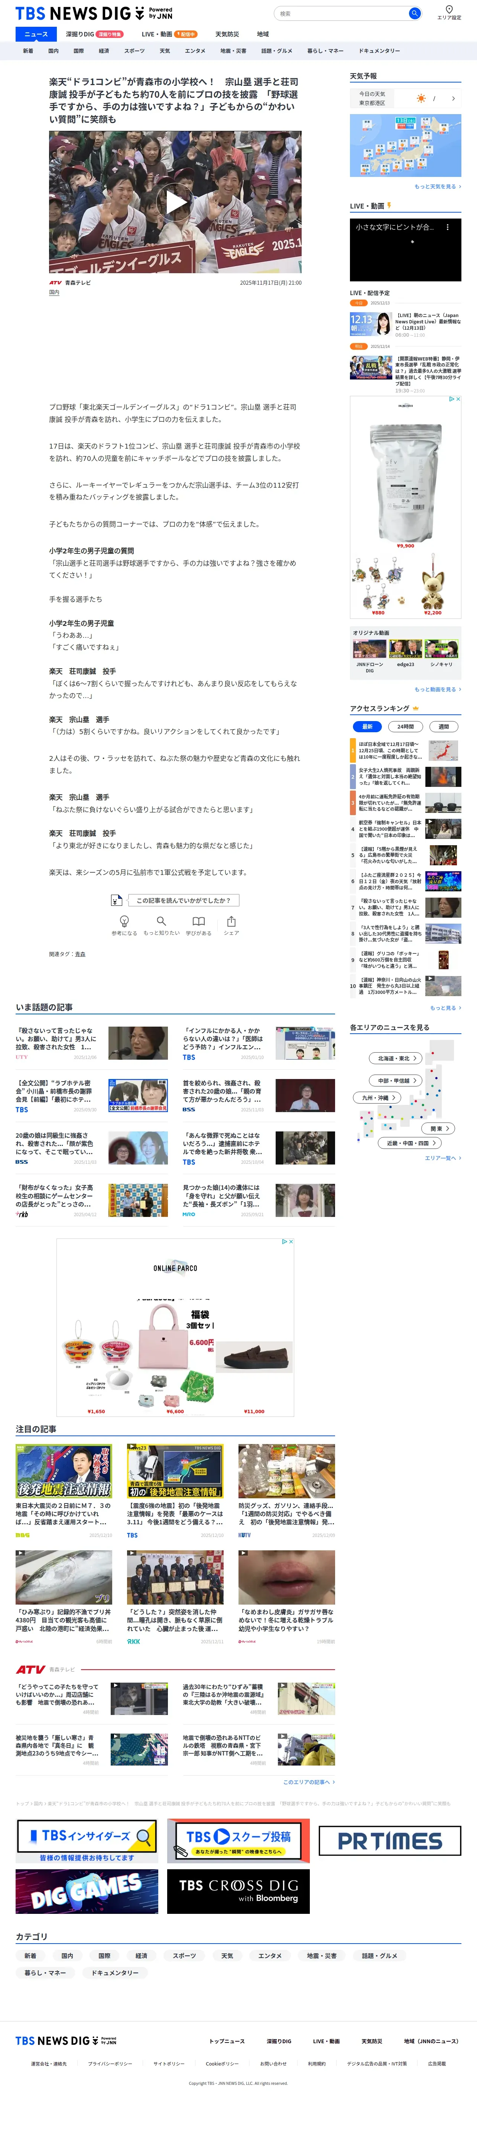Image resolution: width=477 pixels, height=2135 pixels.
Task: Expand 関東 area news
Action: click(x=439, y=1129)
